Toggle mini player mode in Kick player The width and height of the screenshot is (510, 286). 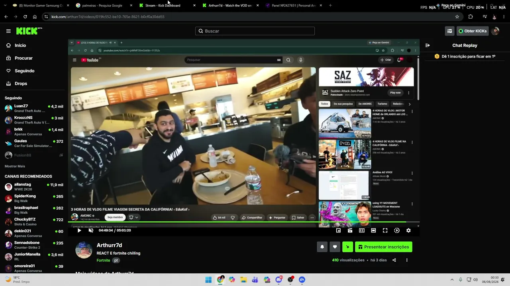point(338,230)
